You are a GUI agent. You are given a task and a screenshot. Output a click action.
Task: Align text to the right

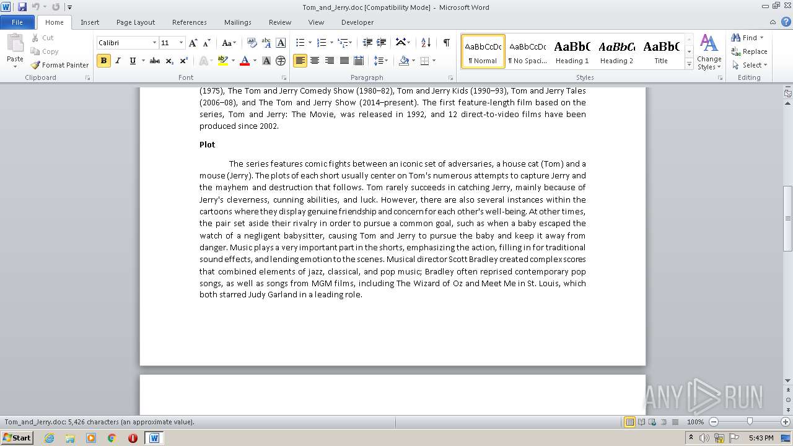click(330, 61)
